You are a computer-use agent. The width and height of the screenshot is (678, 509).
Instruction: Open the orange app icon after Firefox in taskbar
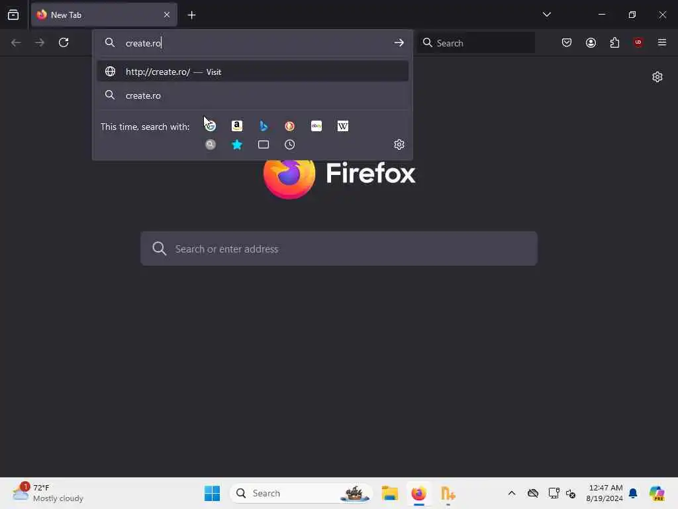pos(448,493)
